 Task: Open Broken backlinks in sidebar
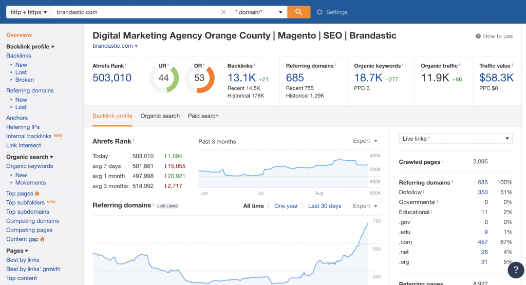coord(25,80)
